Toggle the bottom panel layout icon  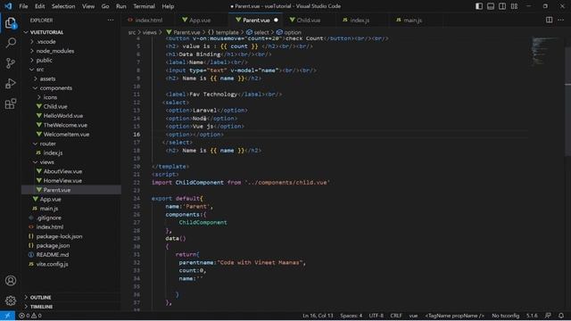[491, 6]
